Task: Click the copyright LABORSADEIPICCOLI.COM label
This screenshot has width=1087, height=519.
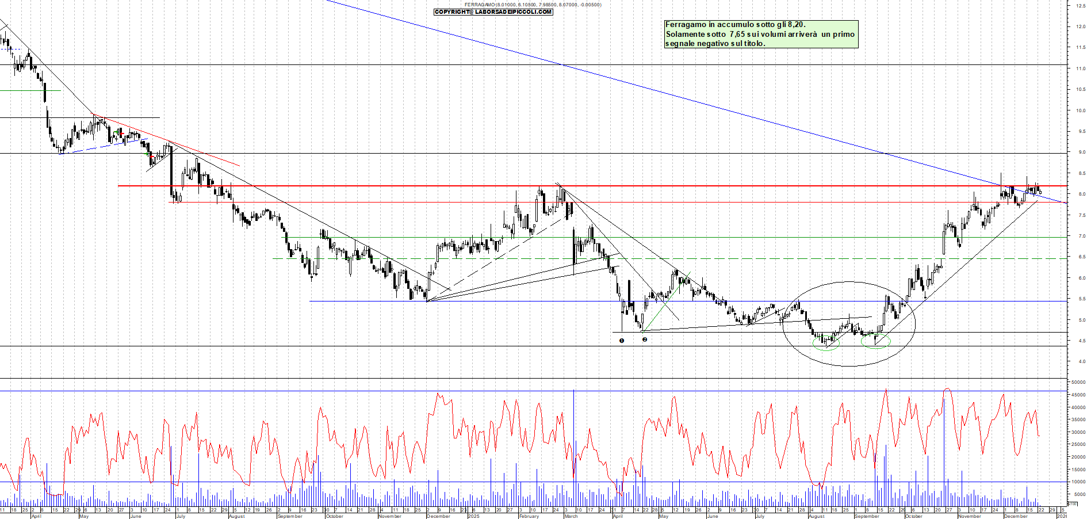Action: pos(493,12)
